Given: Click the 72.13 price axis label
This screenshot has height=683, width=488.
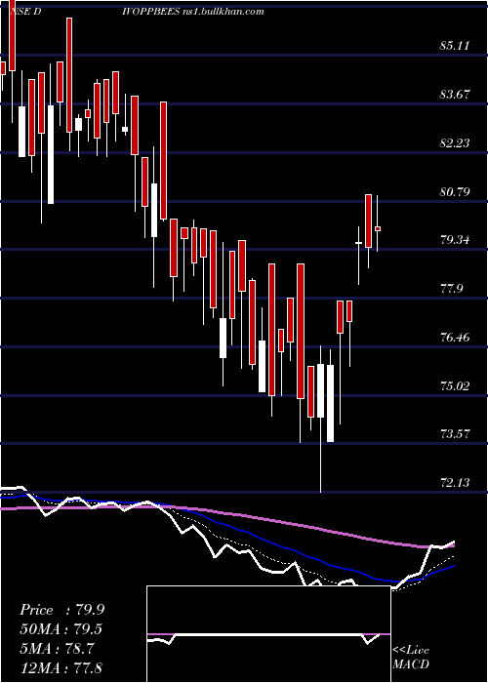Looking at the screenshot, I should [x=455, y=482].
